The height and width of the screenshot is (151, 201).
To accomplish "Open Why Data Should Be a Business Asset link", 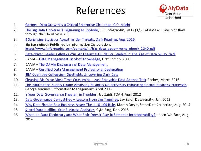I will tap(70, 105).
